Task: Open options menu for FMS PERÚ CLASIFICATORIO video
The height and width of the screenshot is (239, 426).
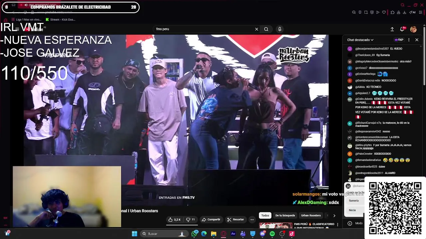Action: [x=337, y=225]
